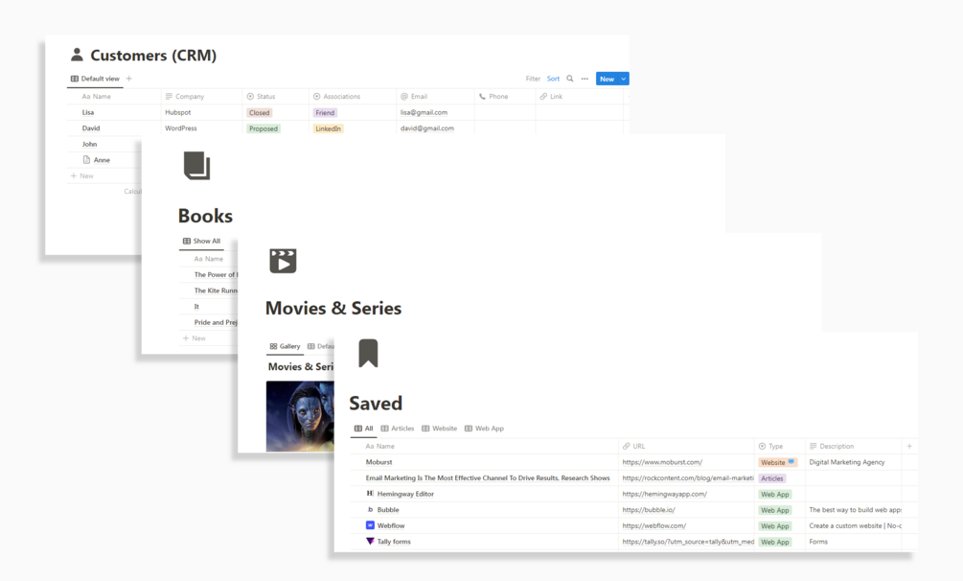Screen dimensions: 963x581
Task: Add a new row in Customers table
Action: (82, 175)
